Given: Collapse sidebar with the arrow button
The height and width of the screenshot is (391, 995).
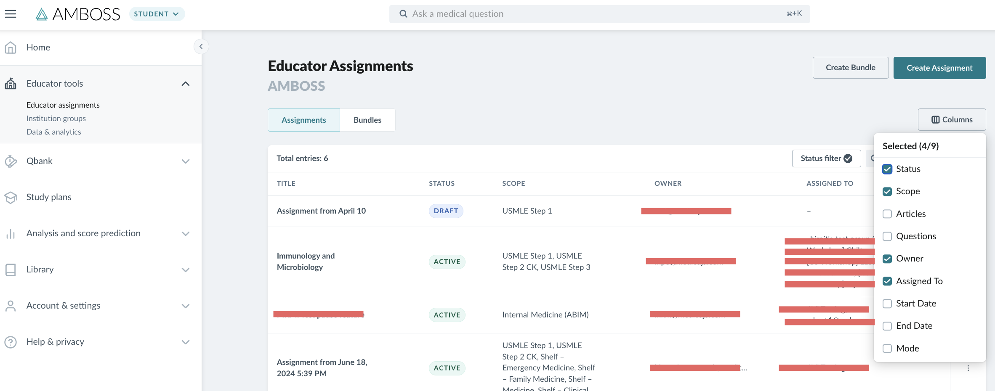Looking at the screenshot, I should [201, 47].
